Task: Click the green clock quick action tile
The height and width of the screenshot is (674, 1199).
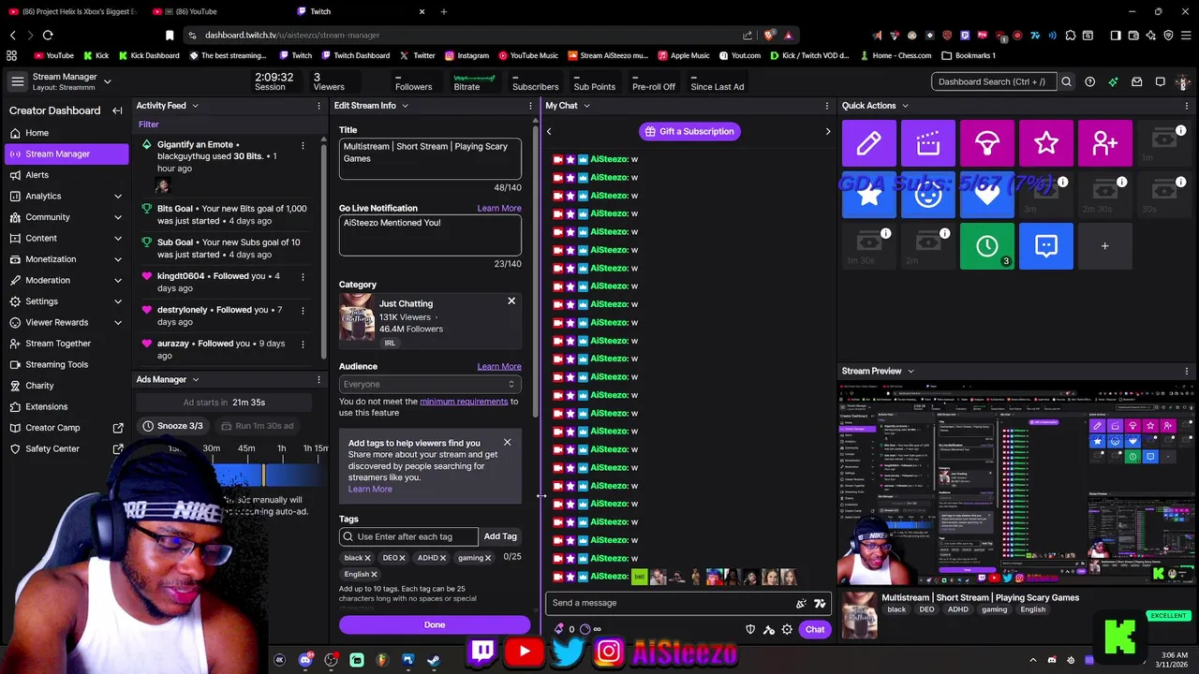Action: point(986,246)
